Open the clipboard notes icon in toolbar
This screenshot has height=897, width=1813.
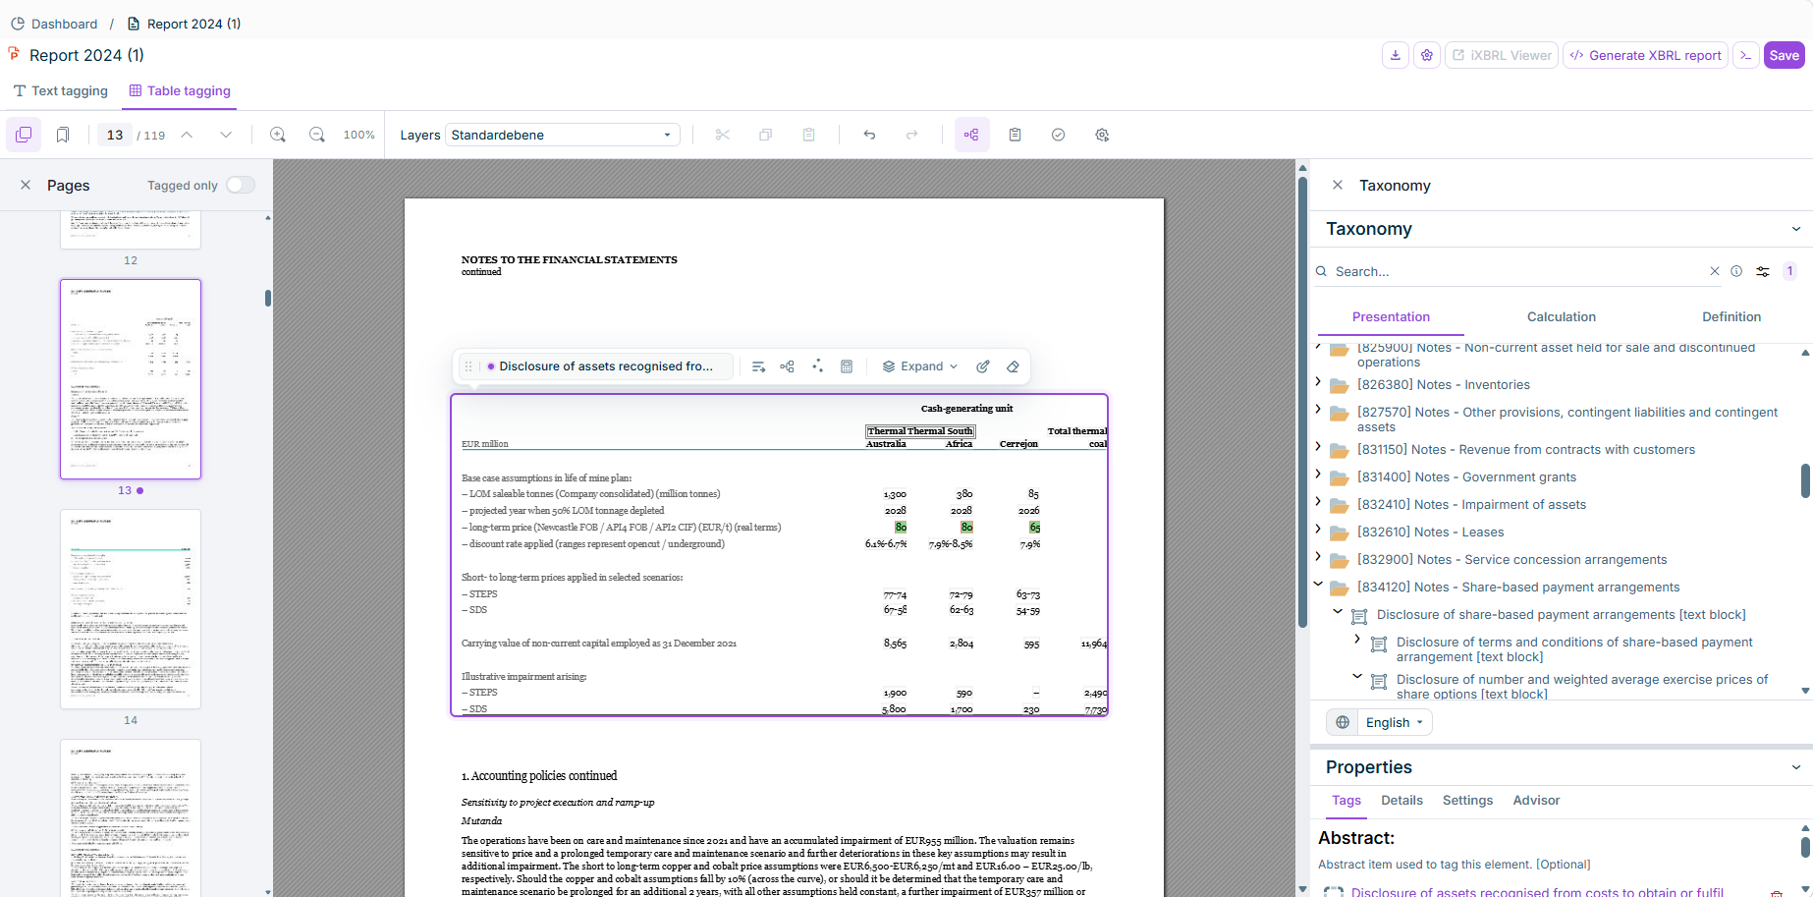tap(1016, 135)
